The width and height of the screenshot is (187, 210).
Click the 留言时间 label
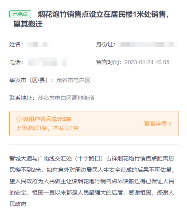click(108, 62)
